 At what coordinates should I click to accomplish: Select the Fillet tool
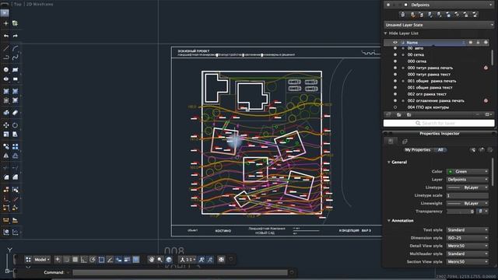[x=6, y=177]
